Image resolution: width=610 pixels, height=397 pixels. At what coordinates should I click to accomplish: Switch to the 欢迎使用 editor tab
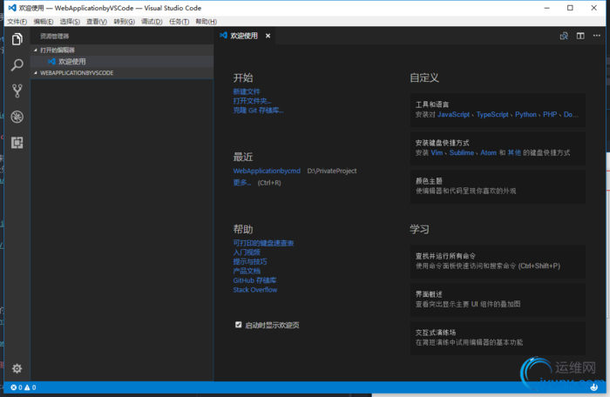point(244,36)
